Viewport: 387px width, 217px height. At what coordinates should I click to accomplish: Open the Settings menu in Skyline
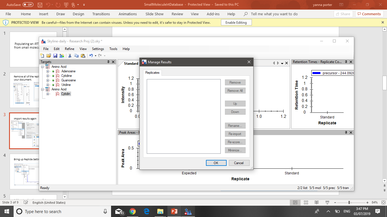[x=98, y=49]
